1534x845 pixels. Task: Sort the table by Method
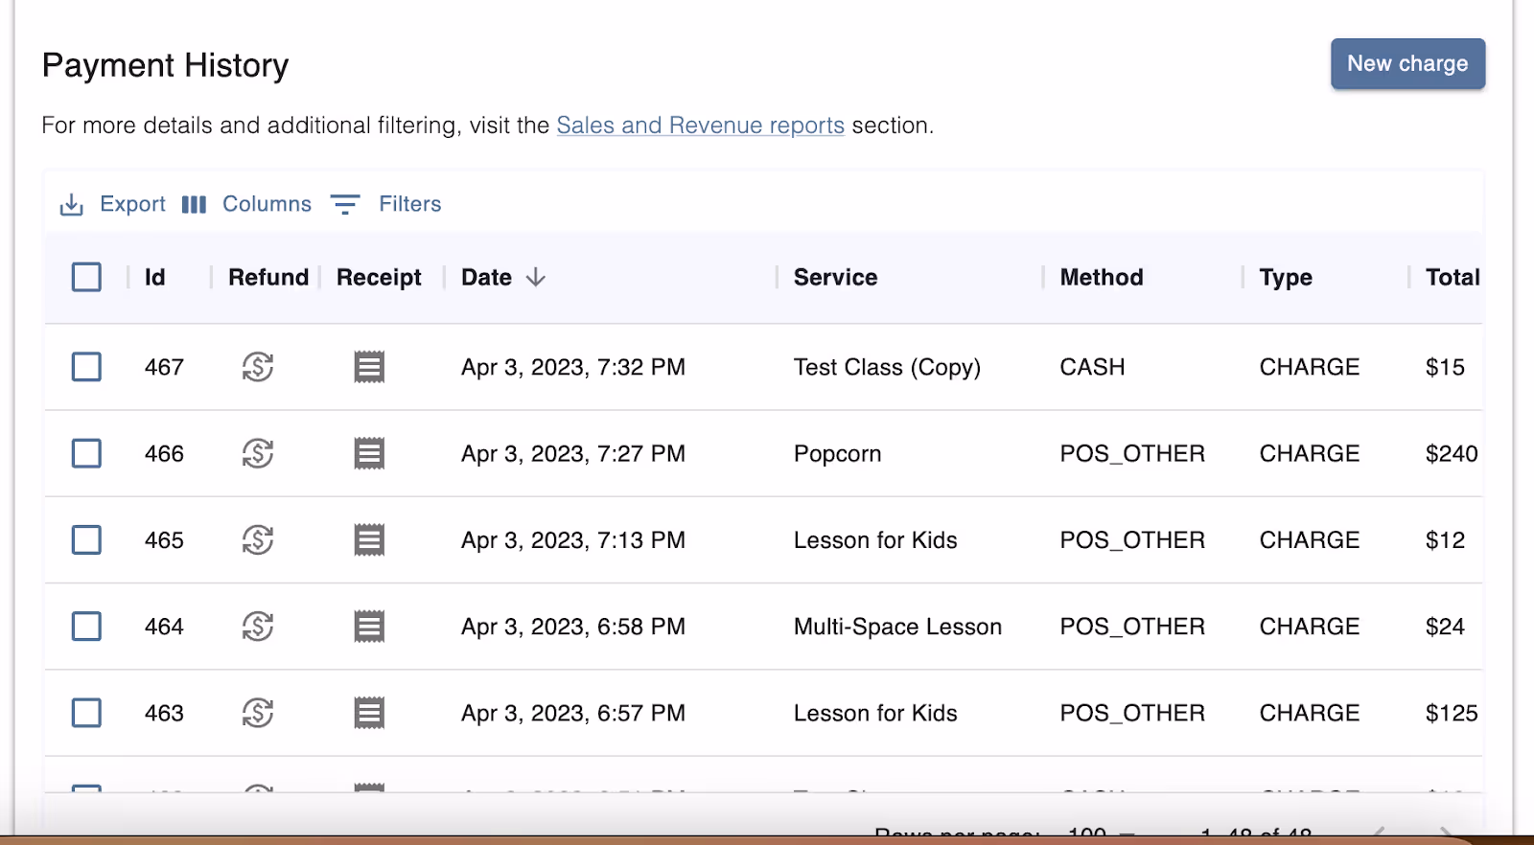(1102, 278)
